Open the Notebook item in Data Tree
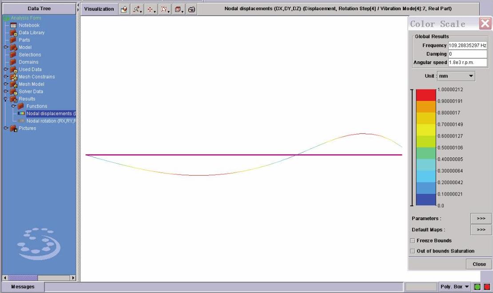Screen dimensions: 493x293 (x=28, y=25)
